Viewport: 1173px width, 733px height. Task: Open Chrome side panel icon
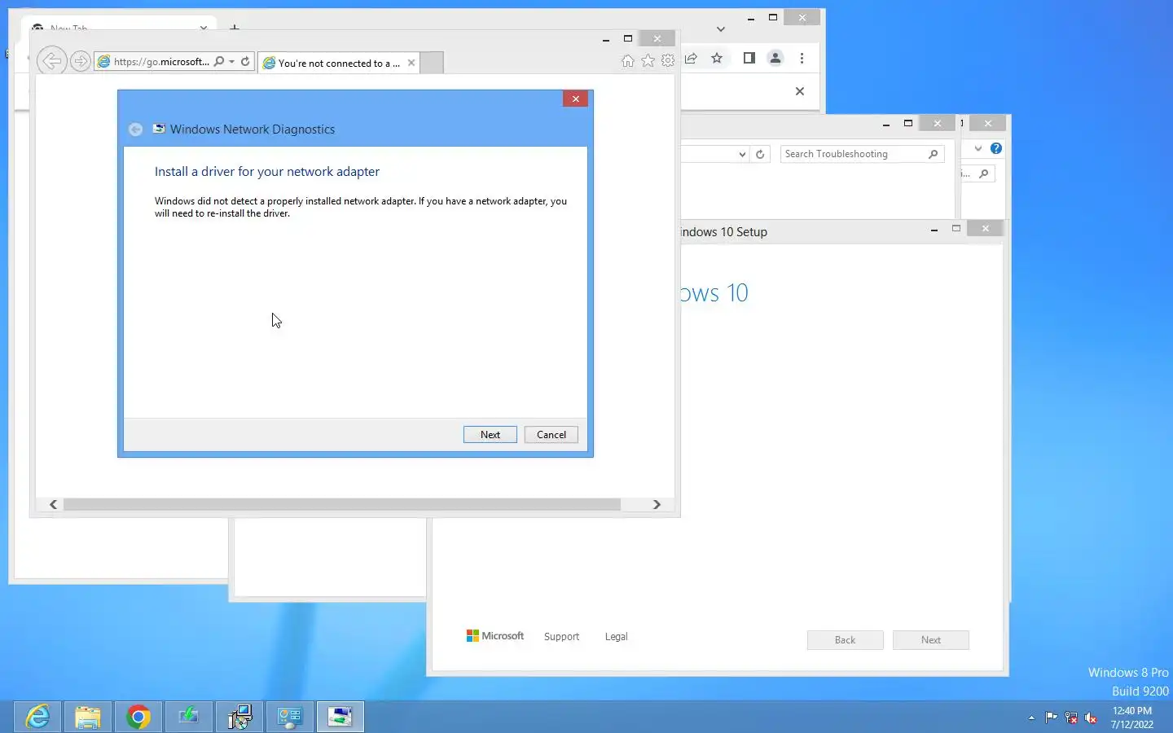coord(749,59)
